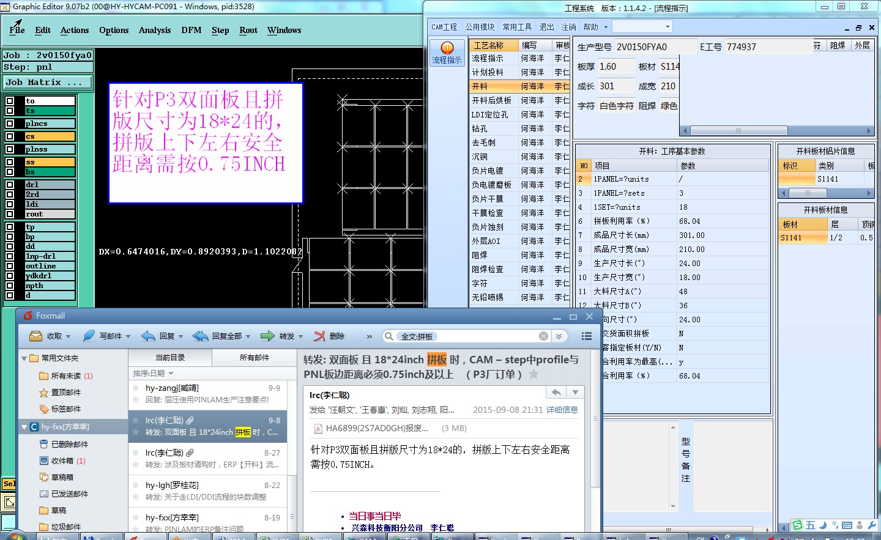
Task: Click the 流程指示 orange icon button
Action: [447, 53]
